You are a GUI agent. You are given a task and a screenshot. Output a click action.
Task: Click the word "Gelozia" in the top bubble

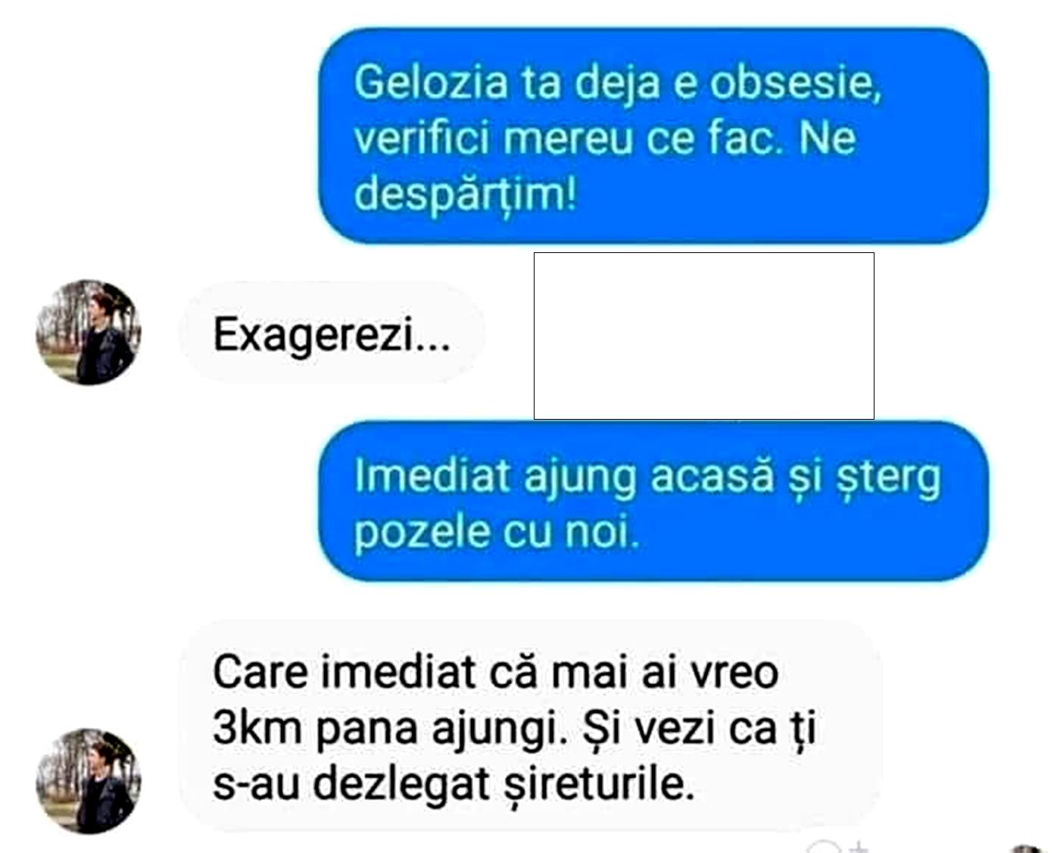(x=431, y=82)
